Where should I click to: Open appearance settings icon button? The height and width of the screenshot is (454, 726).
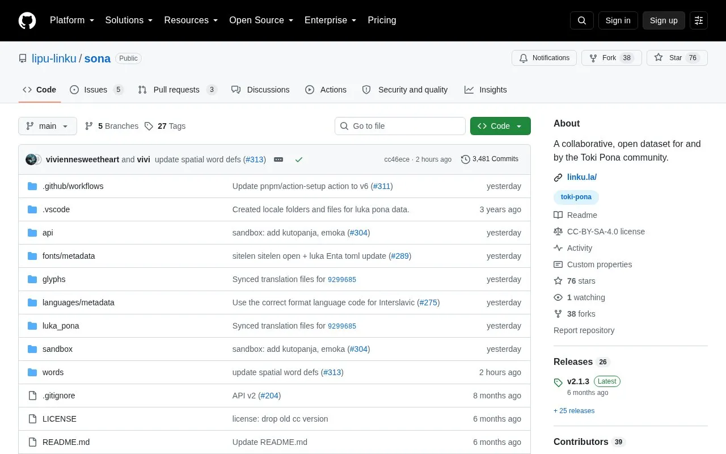coord(699,20)
